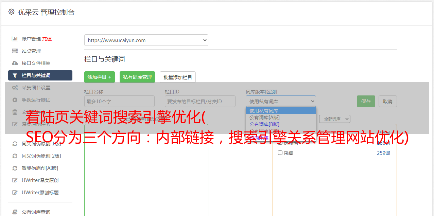This screenshot has width=434, height=216.
Task: Click the 私有词库管理 button
Action: [137, 77]
